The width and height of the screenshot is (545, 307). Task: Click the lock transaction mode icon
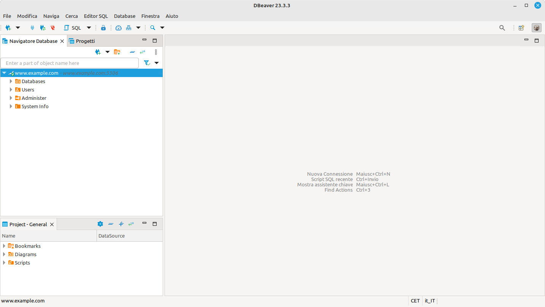(103, 28)
